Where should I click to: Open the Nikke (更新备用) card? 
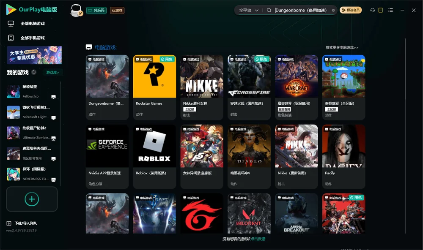pyautogui.click(x=296, y=157)
